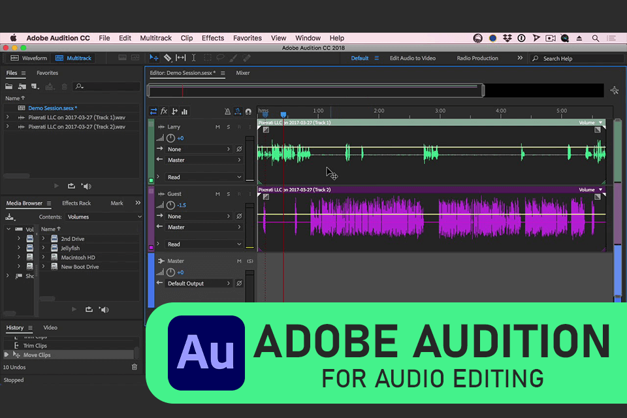Expand the 2nd Drive volume
Screen dimensions: 627x418
click(44, 238)
